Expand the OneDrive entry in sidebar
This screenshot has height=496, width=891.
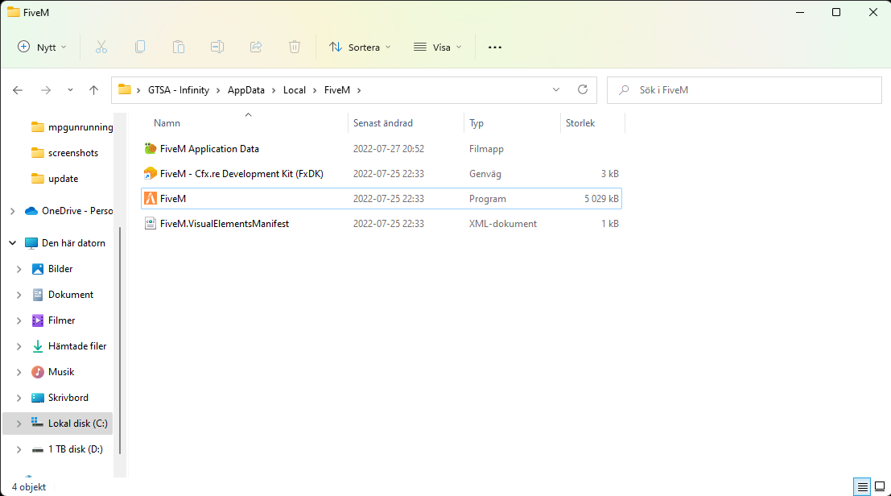pos(11,210)
